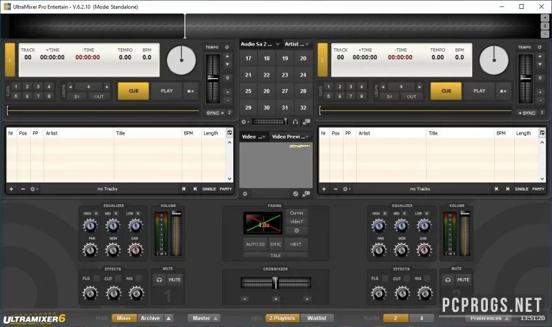Mute deck 1
The image size is (552, 327).
175,280
